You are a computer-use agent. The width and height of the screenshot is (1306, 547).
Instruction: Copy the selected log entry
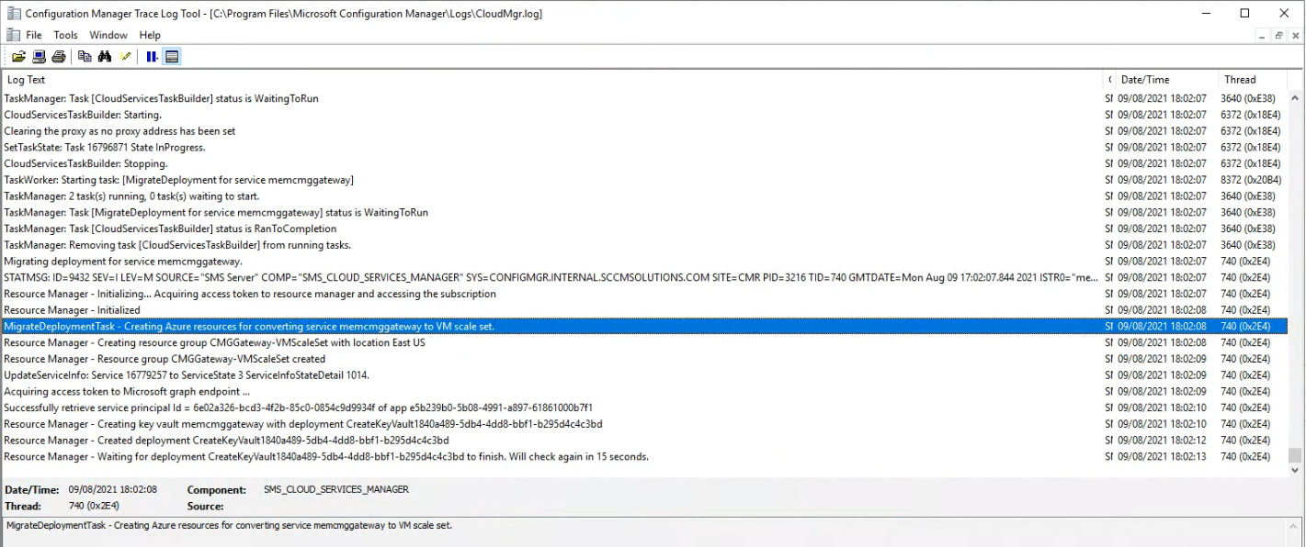[84, 56]
